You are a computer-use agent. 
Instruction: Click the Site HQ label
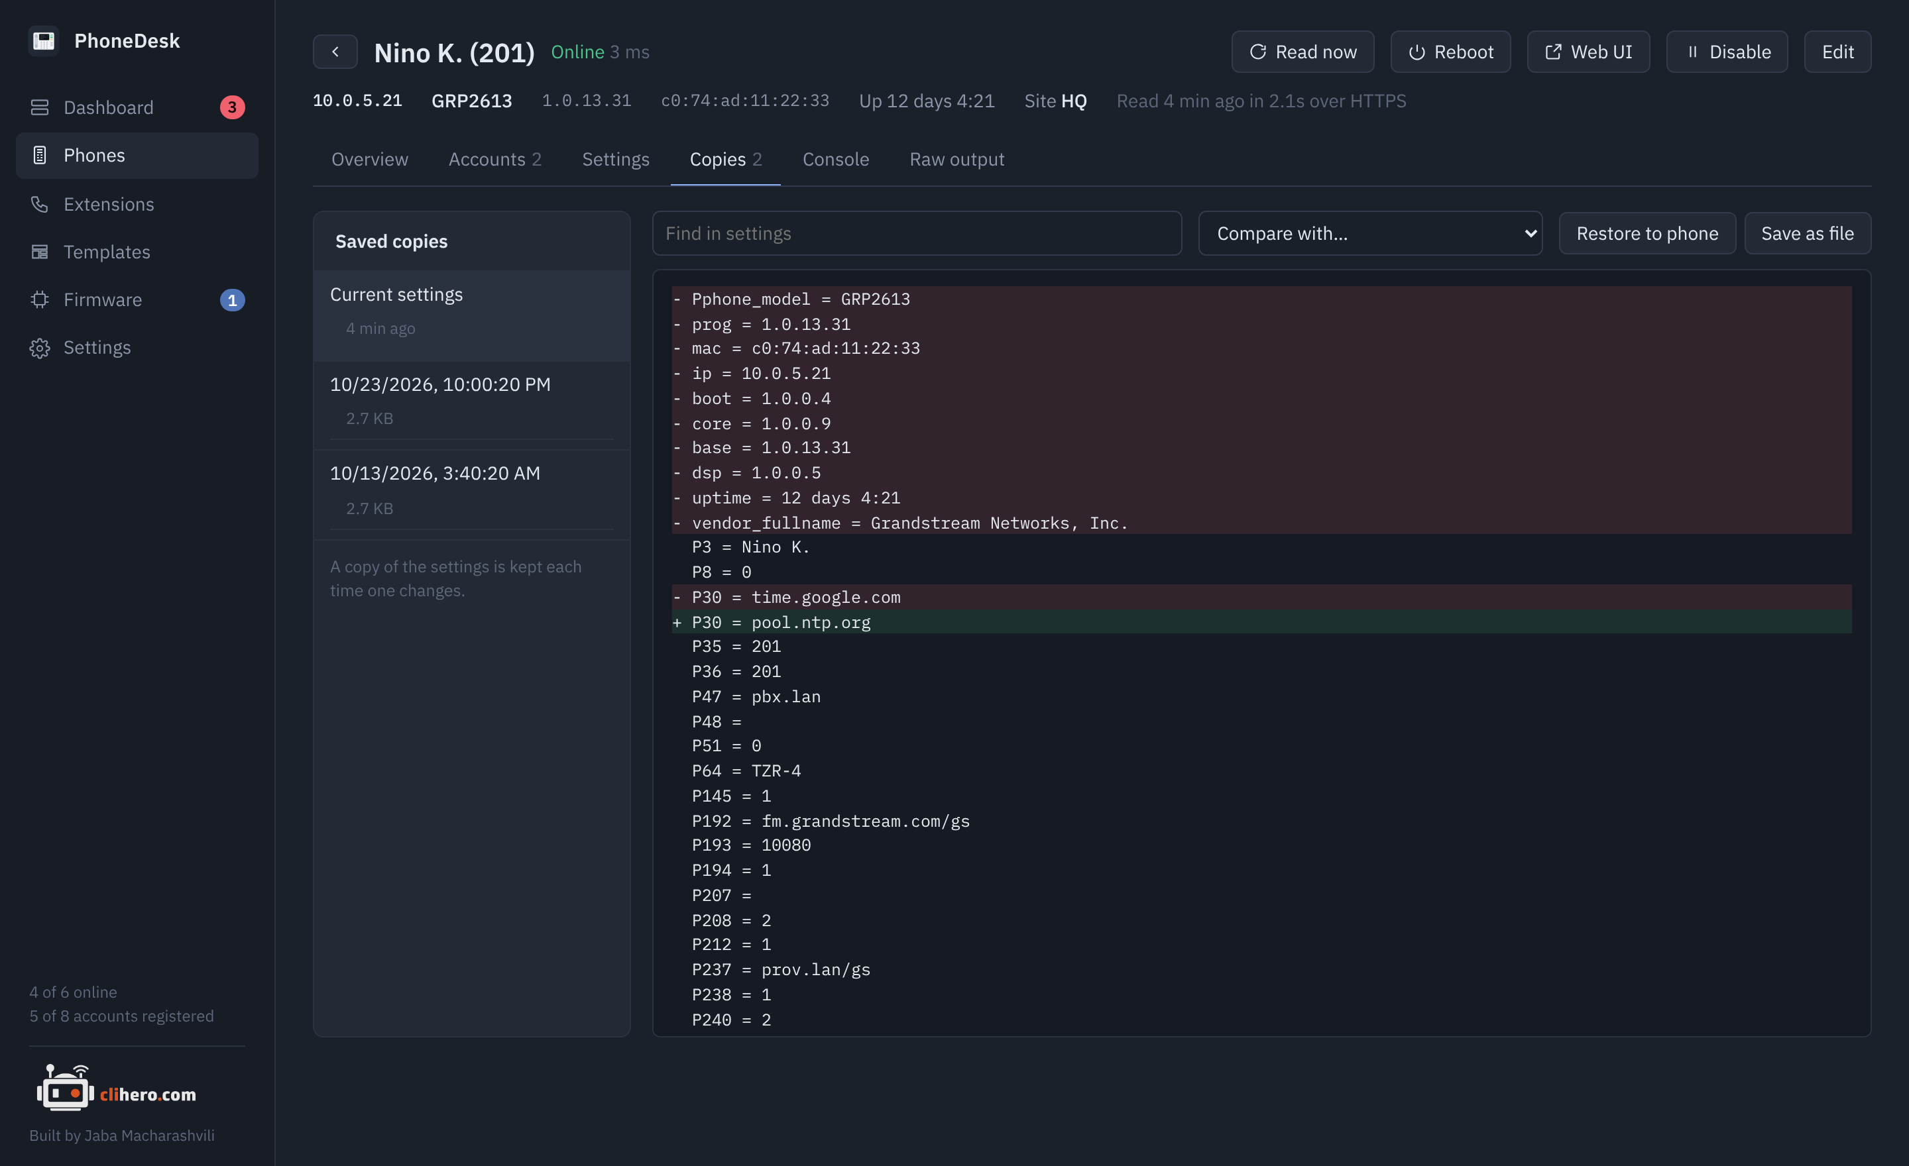point(1055,101)
